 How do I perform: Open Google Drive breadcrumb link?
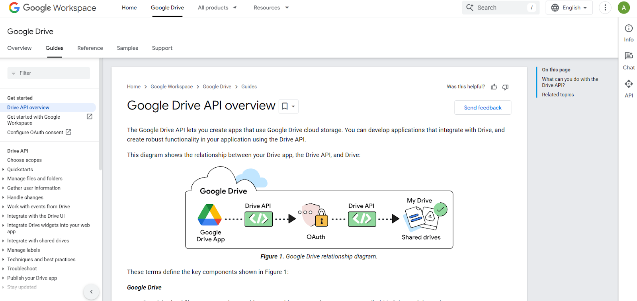(217, 87)
